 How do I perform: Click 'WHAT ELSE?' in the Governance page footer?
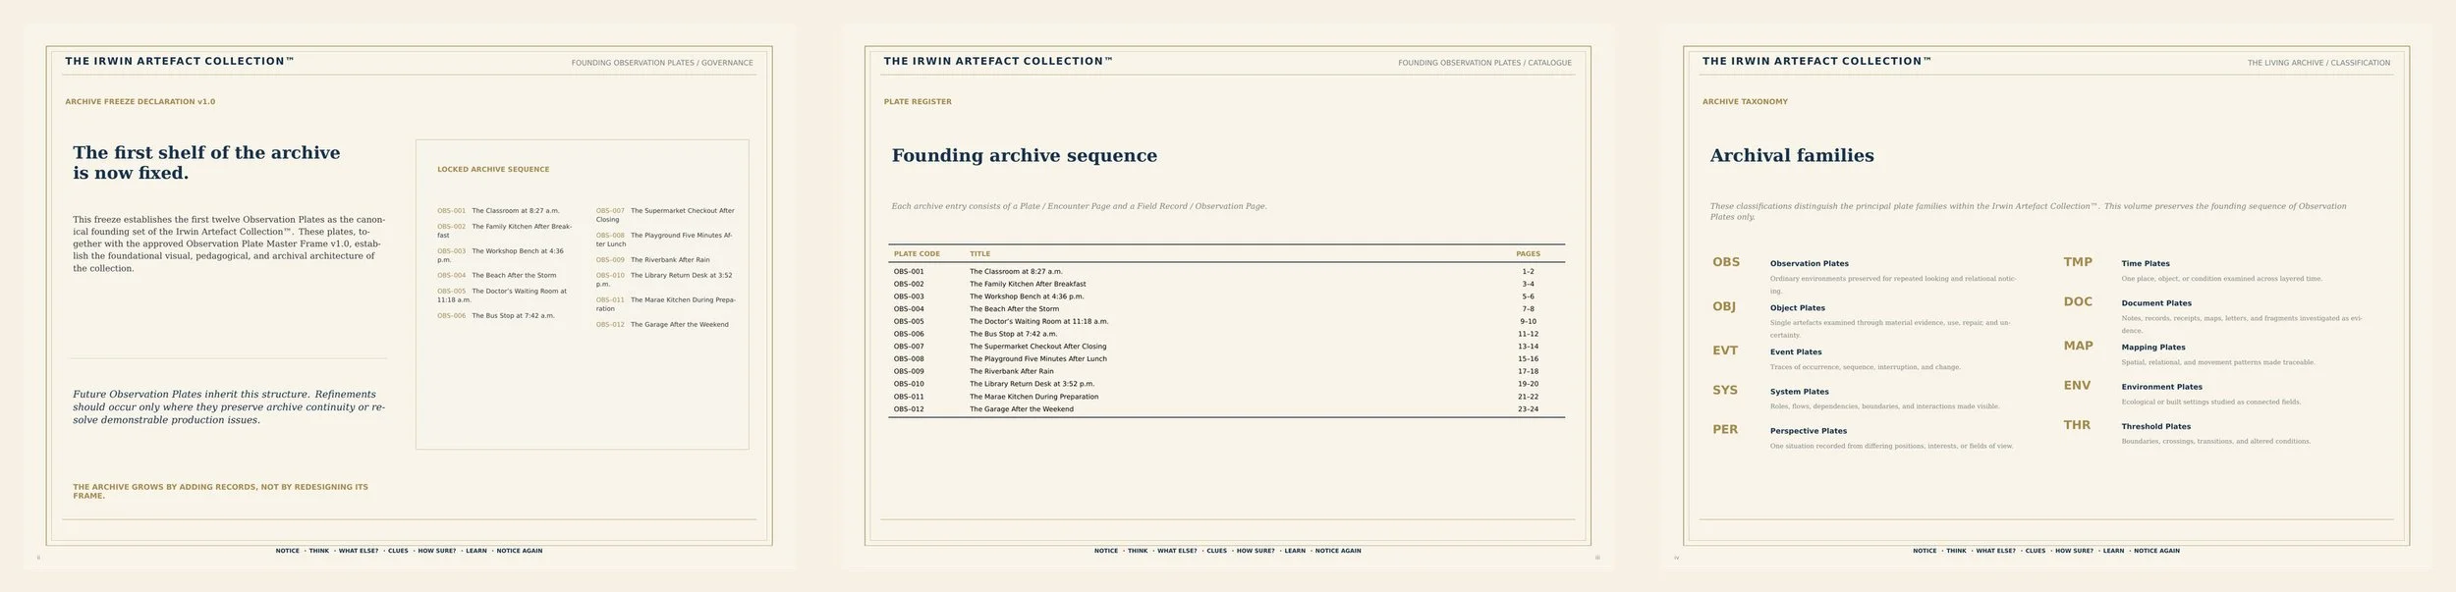tap(359, 551)
